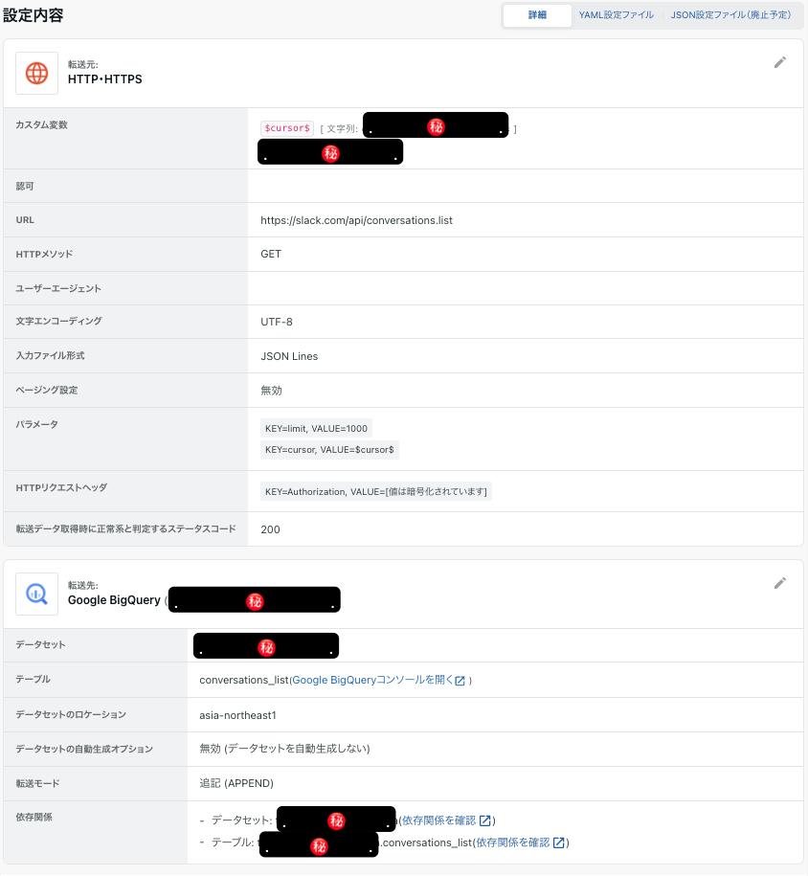The image size is (808, 876).
Task: Click the HTTPメソッド row label
Action: (x=44, y=255)
